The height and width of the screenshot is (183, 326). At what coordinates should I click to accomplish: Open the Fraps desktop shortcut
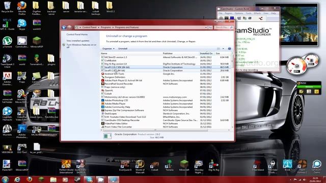click(x=22, y=77)
